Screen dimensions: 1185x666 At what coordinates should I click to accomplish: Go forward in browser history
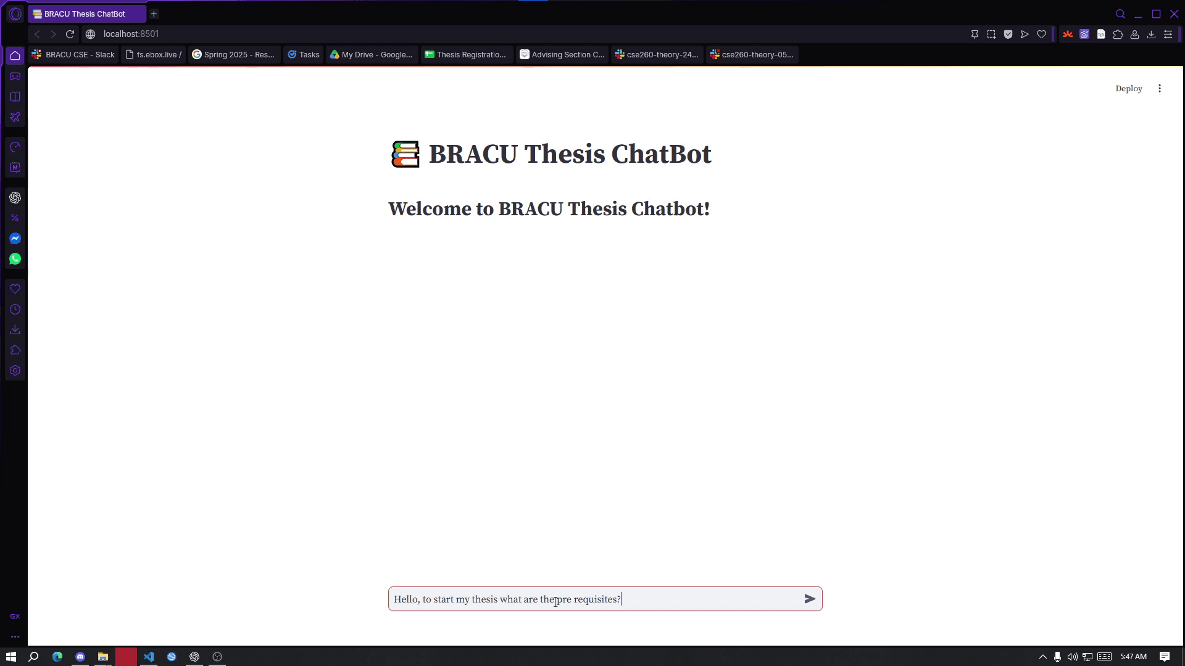(53, 34)
